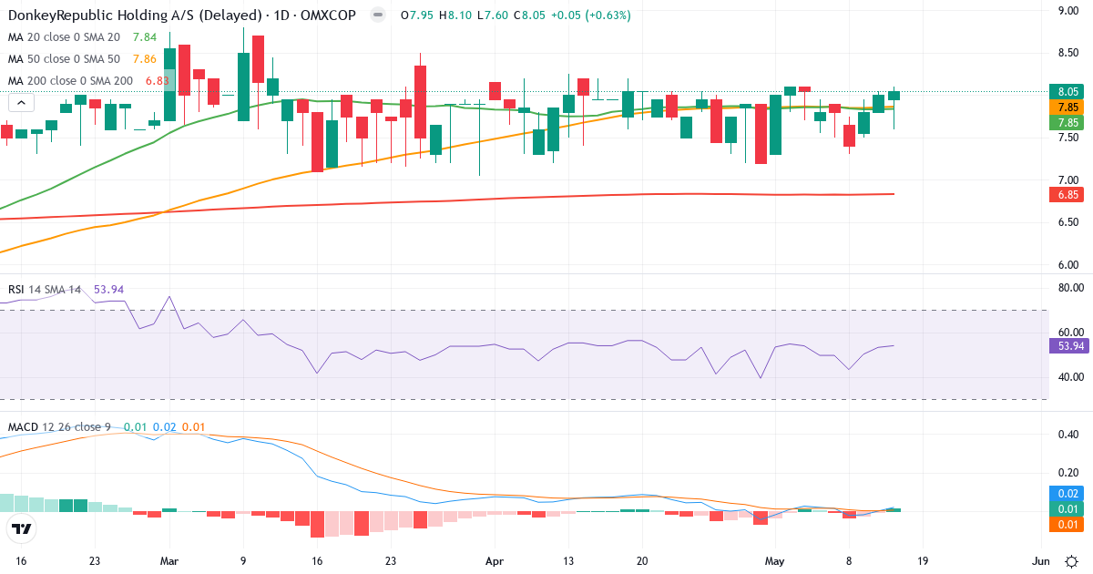Viewport: 1093px width, 574px height.
Task: Click the Jun label on time axis
Action: (x=1040, y=561)
